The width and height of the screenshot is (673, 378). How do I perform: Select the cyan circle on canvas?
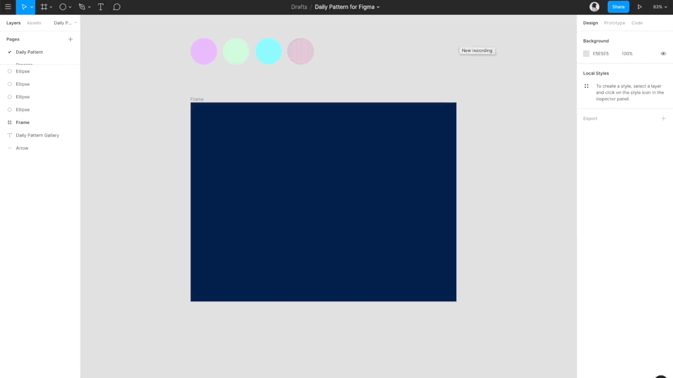tap(268, 51)
